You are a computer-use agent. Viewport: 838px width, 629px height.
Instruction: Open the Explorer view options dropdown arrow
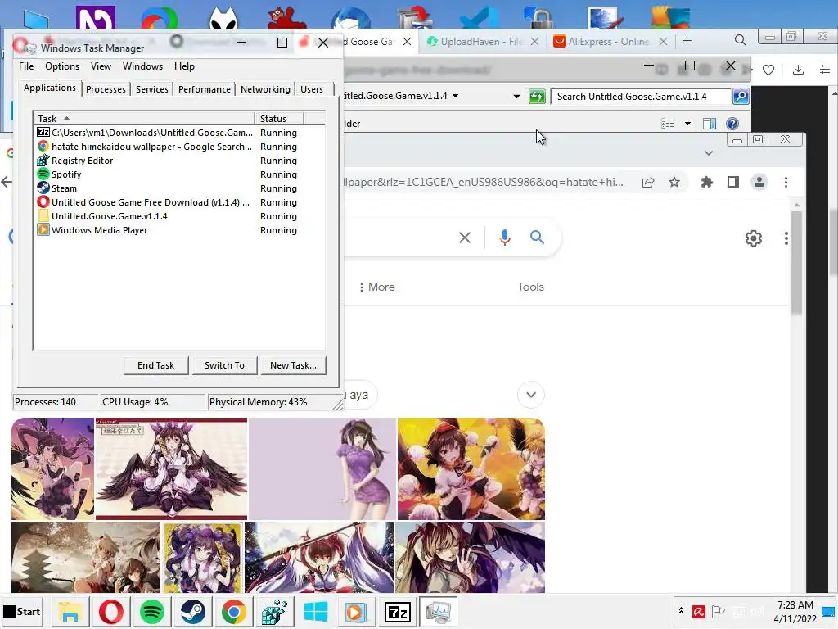pyautogui.click(x=687, y=124)
